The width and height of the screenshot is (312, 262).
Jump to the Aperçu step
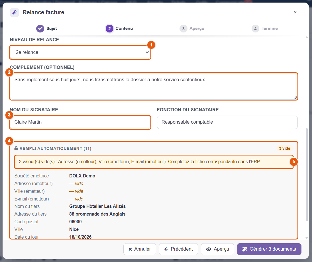pos(192,28)
